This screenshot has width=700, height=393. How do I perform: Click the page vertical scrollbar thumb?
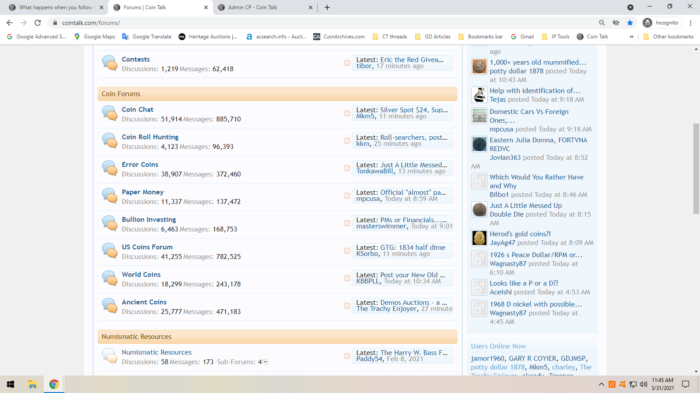(696, 169)
